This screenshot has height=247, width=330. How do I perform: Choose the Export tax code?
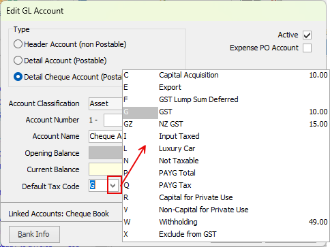[226, 87]
